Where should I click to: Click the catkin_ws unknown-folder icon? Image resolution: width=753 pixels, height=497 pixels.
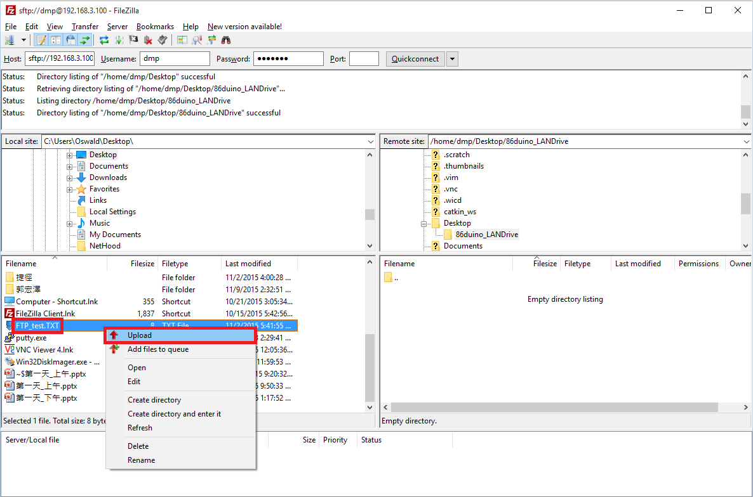click(x=436, y=212)
